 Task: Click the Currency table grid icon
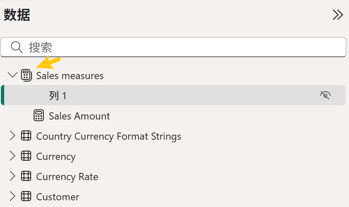tap(26, 156)
